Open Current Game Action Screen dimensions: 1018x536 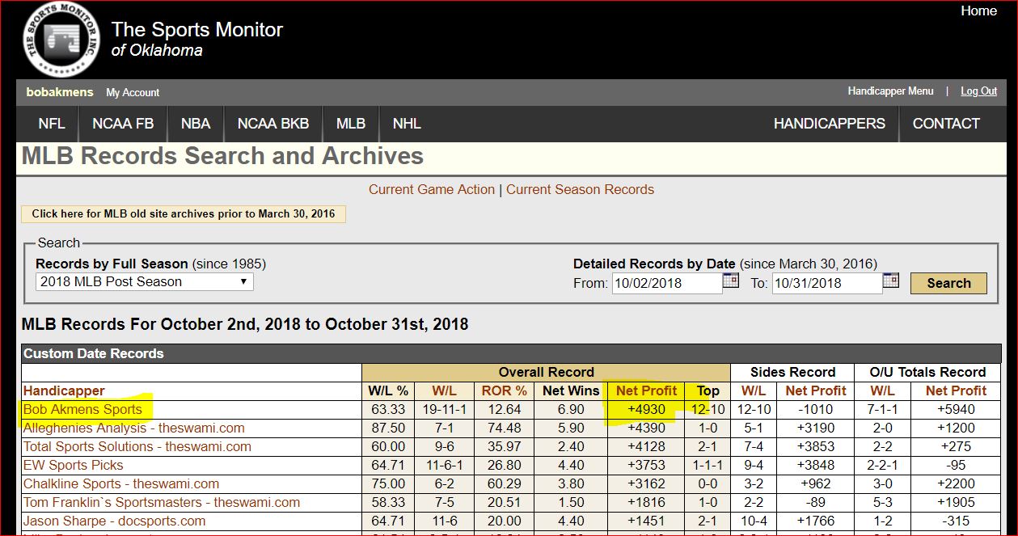pyautogui.click(x=432, y=189)
